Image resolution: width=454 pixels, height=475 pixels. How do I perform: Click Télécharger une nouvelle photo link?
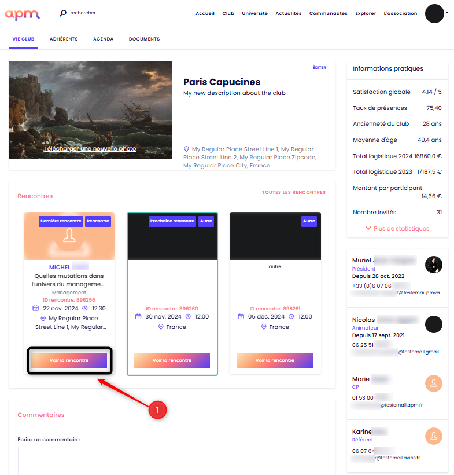[90, 148]
